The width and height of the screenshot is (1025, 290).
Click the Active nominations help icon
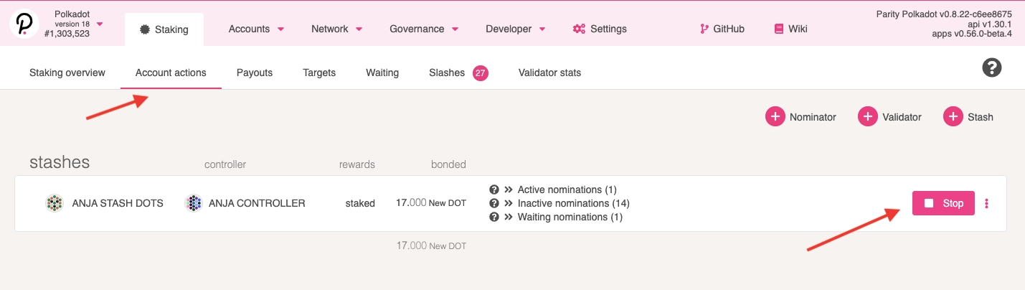click(x=493, y=190)
